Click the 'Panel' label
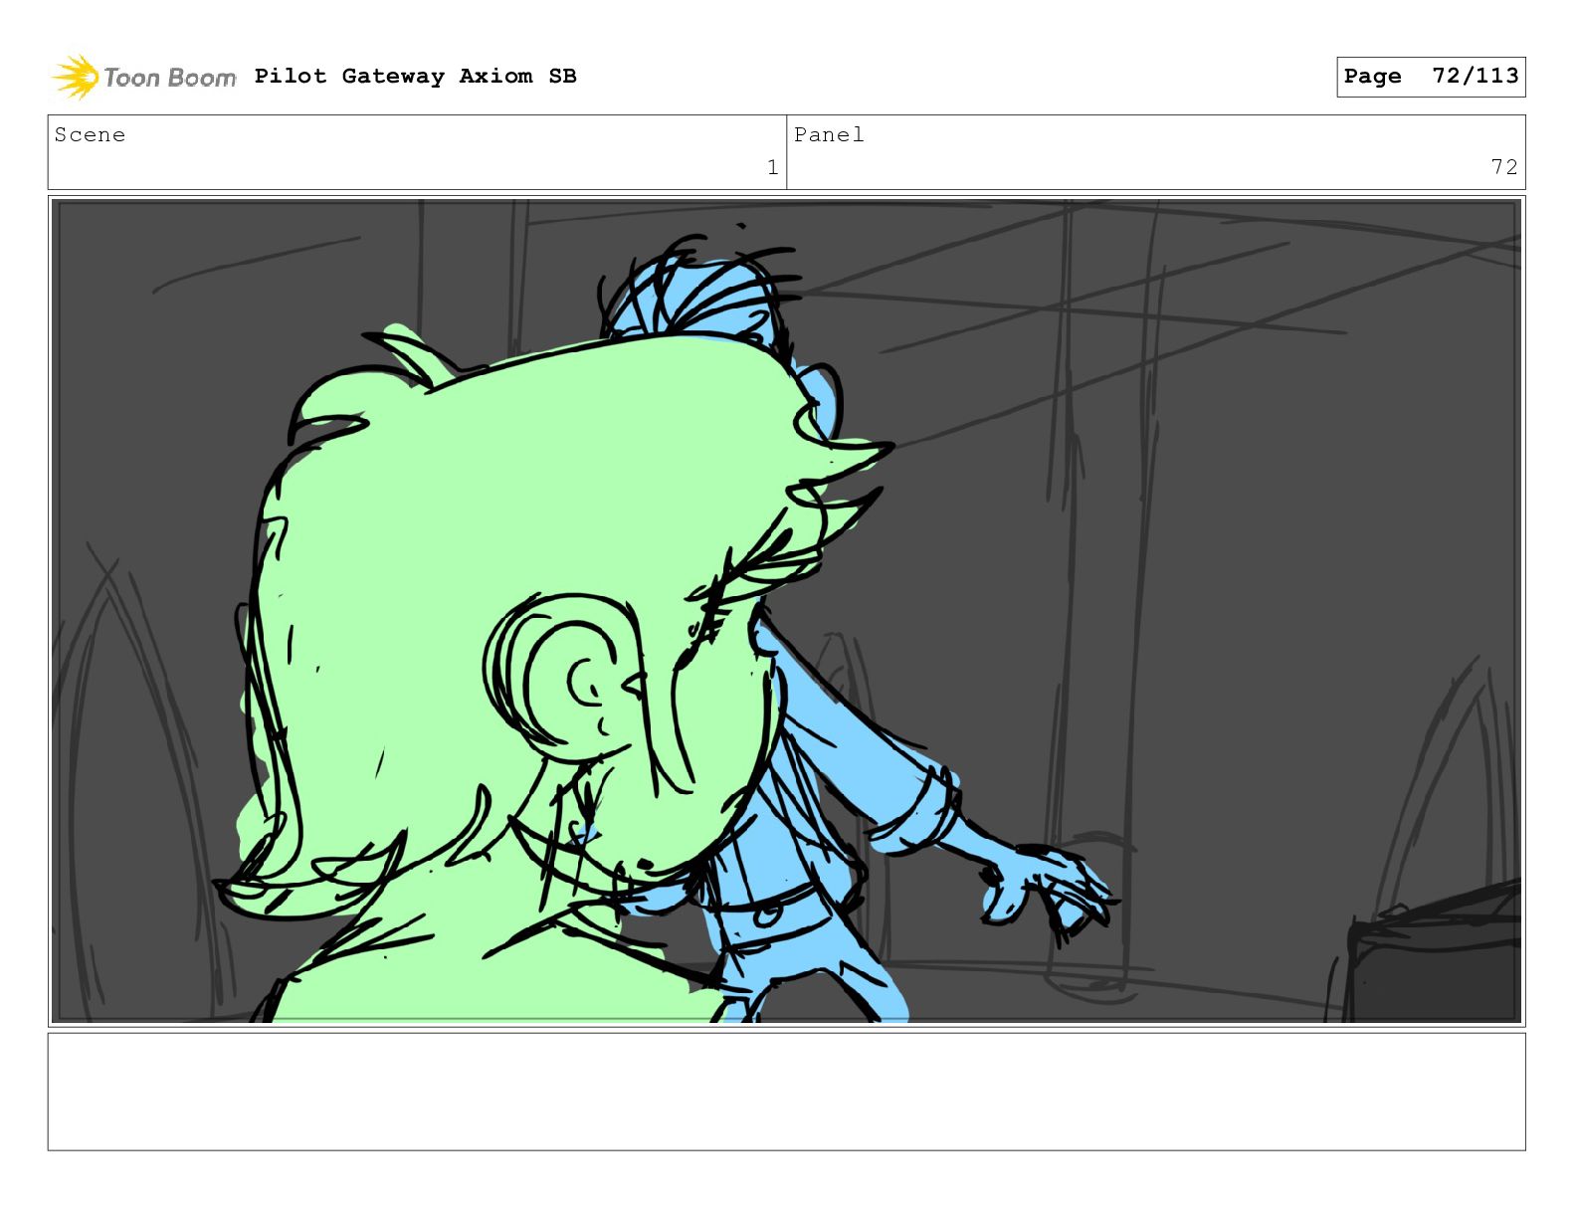 click(x=829, y=135)
